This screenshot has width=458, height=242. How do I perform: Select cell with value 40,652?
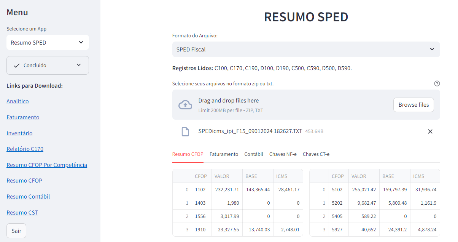point(364,229)
